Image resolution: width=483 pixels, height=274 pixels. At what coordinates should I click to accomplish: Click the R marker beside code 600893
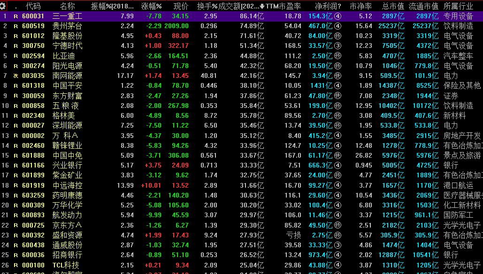coord(16,215)
